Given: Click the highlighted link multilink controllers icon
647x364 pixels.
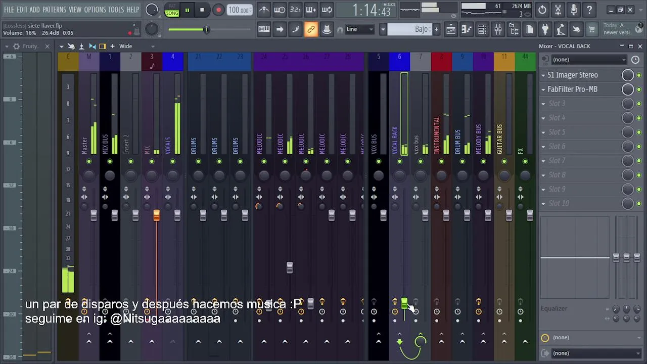Looking at the screenshot, I should (x=311, y=29).
